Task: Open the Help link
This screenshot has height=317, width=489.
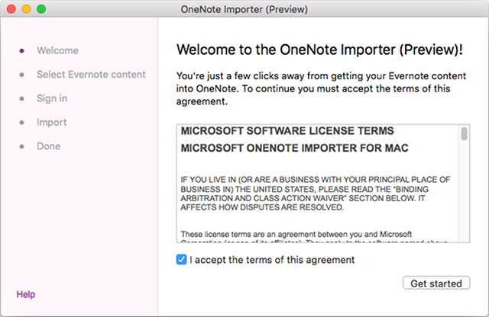Action: [26, 294]
